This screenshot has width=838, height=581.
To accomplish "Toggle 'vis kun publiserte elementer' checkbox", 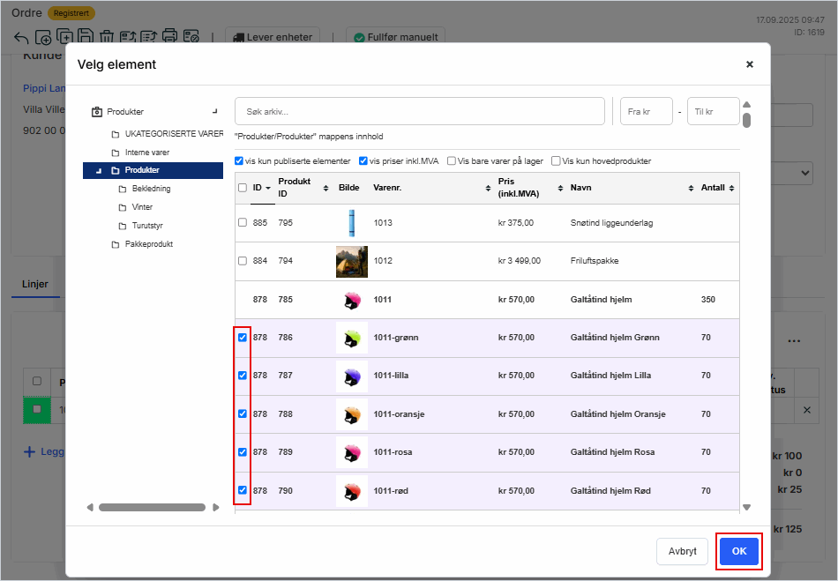I will [240, 161].
